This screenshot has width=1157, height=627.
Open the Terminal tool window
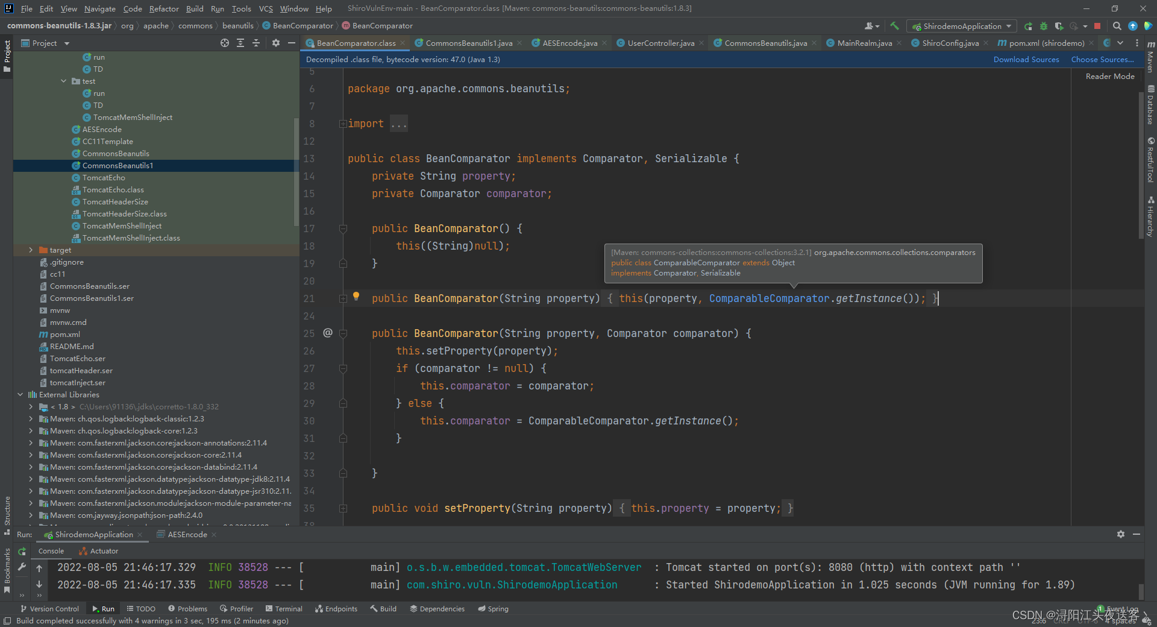coord(284,608)
